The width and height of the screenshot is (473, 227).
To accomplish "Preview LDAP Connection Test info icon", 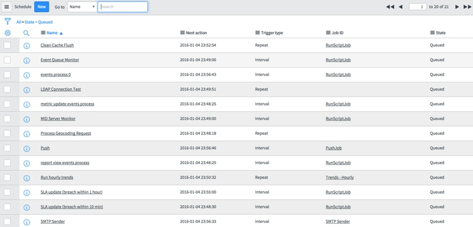I will pos(27,90).
